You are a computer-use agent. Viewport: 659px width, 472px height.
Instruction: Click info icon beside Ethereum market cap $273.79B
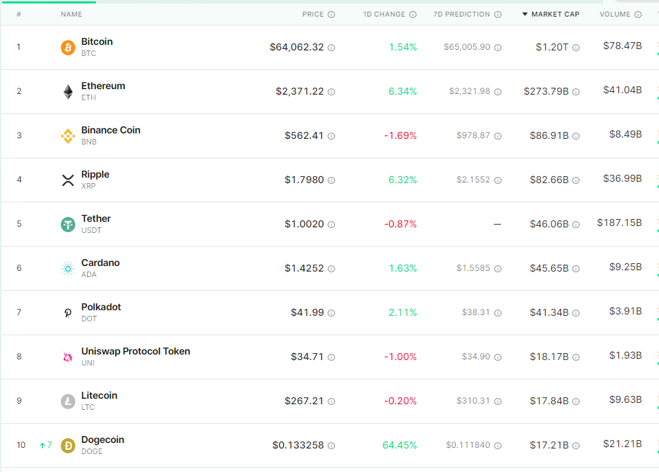click(576, 92)
